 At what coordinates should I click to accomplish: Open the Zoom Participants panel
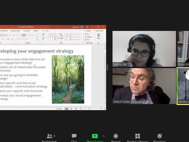pyautogui.click(x=49, y=138)
